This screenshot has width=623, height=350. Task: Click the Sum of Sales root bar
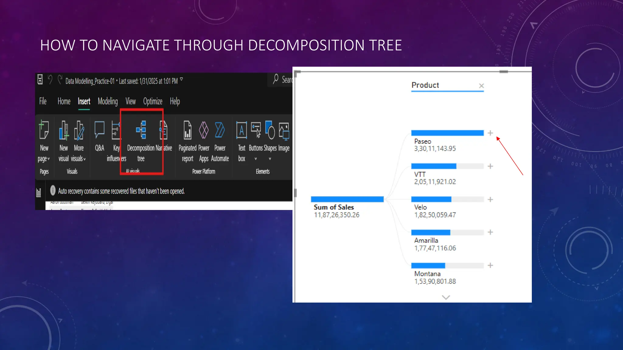click(347, 199)
